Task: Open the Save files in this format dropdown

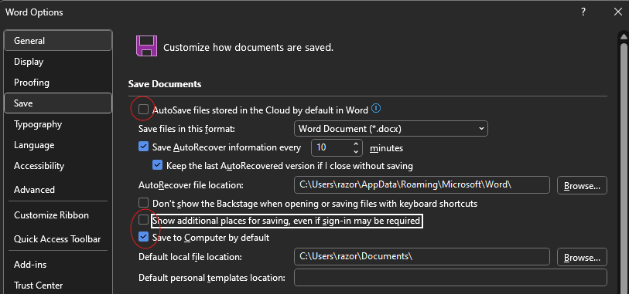Action: (391, 129)
